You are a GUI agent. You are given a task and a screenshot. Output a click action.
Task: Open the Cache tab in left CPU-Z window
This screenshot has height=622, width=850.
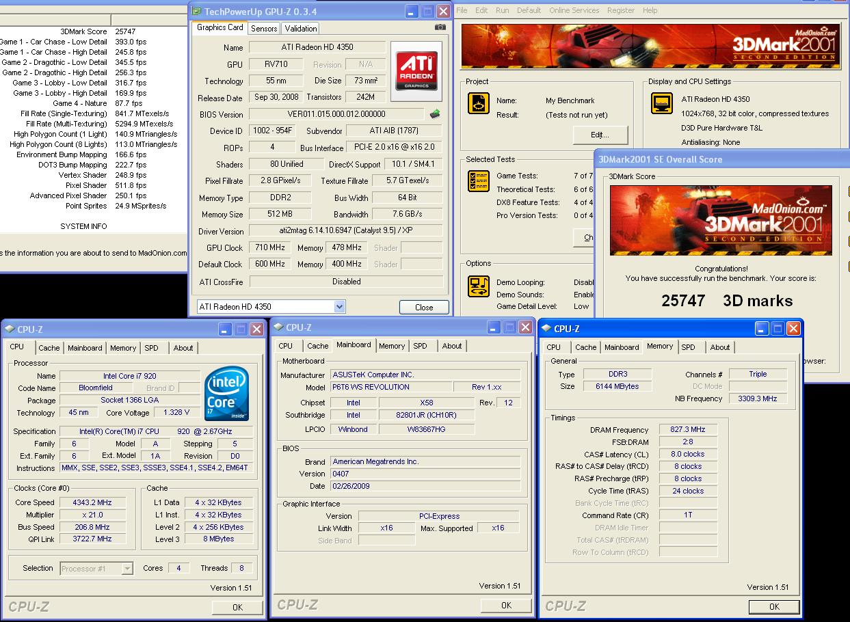(49, 348)
